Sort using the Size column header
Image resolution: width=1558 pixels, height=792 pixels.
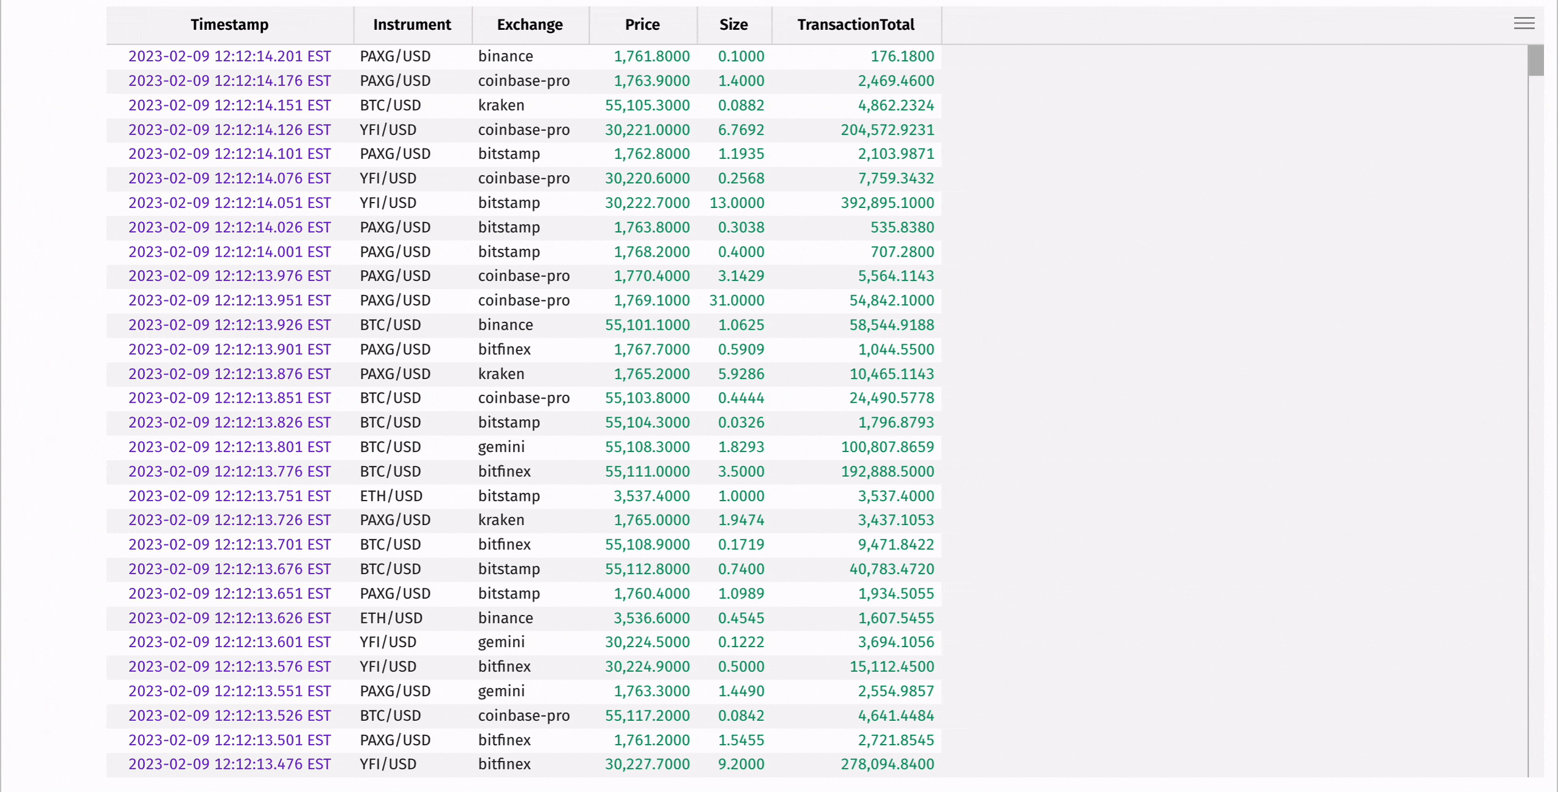(733, 25)
